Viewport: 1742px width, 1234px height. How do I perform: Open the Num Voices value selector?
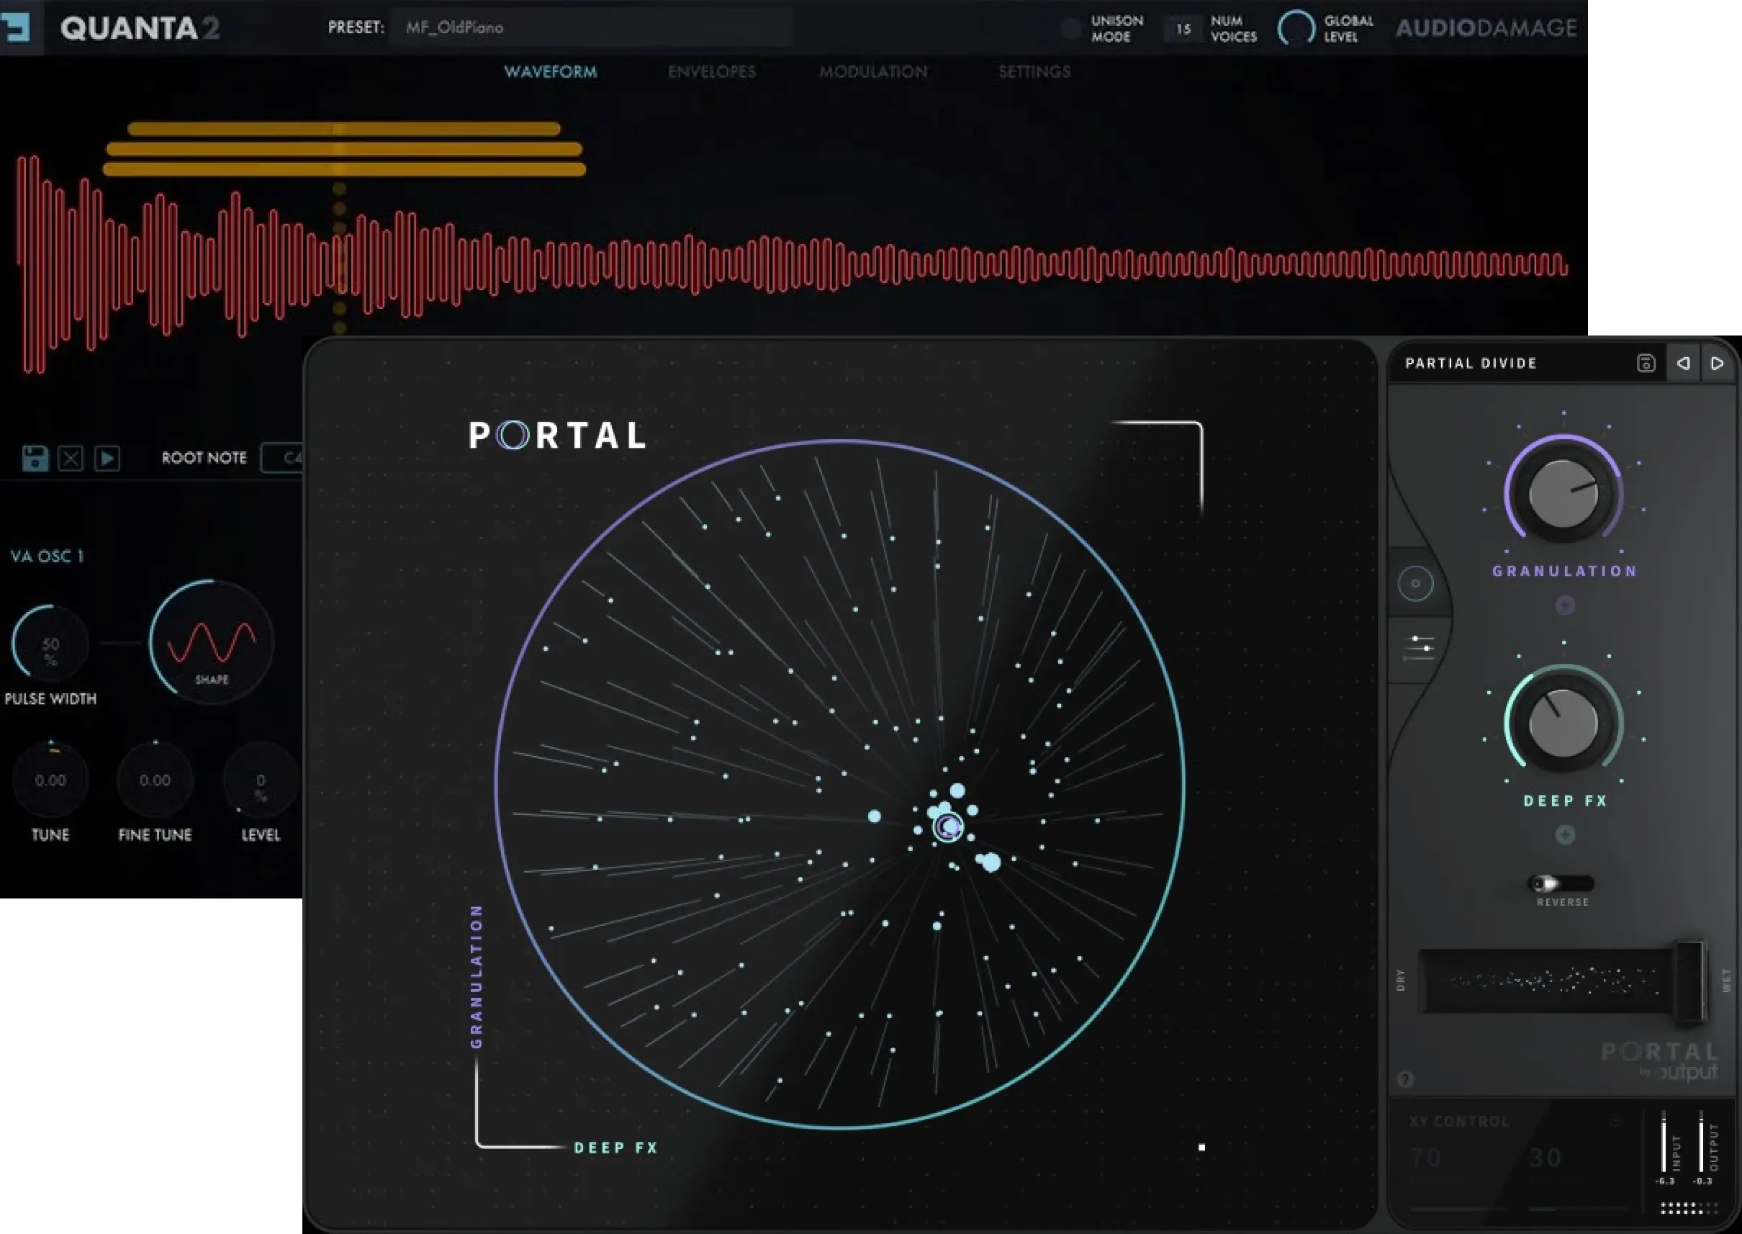coord(1181,28)
